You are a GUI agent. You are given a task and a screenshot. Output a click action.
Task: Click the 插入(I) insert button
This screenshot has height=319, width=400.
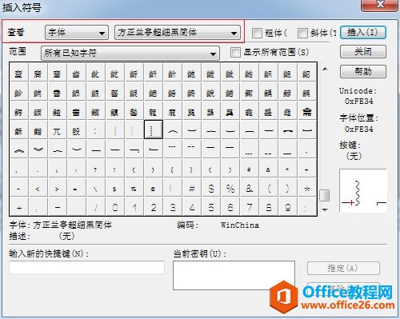click(x=363, y=33)
